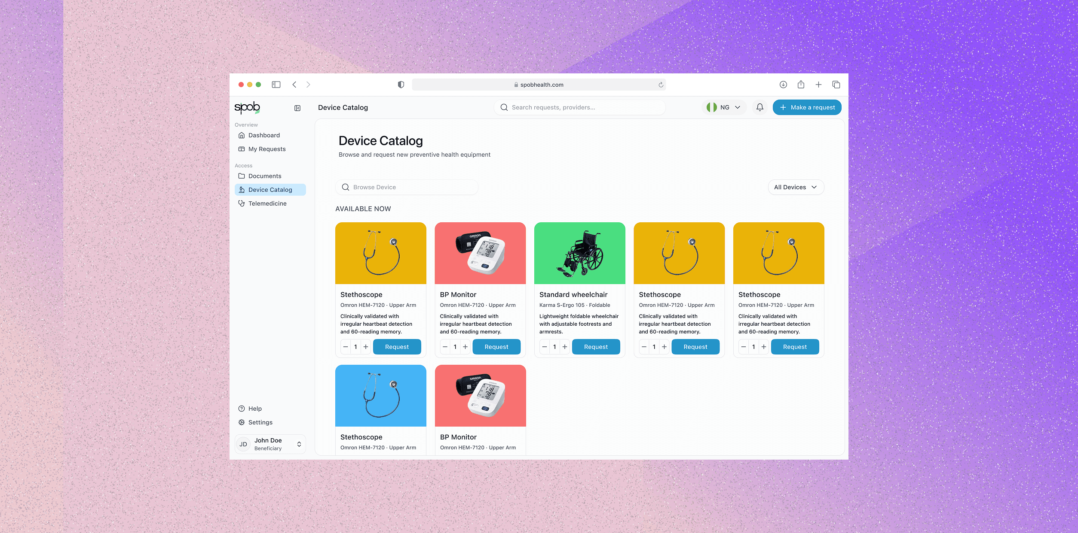Click the header search magnifier icon
The width and height of the screenshot is (1078, 533).
[x=504, y=107]
